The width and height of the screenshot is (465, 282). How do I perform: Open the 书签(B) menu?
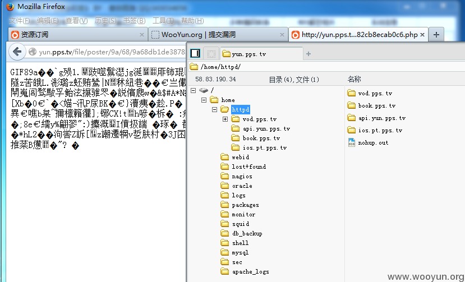(x=134, y=21)
